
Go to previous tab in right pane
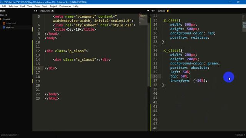tap(152, 11)
